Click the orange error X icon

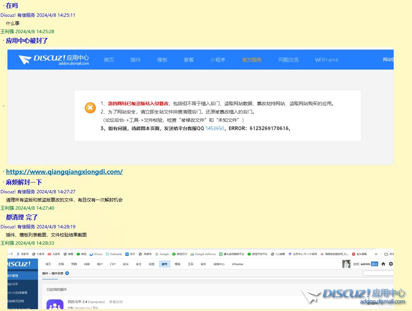click(90, 108)
